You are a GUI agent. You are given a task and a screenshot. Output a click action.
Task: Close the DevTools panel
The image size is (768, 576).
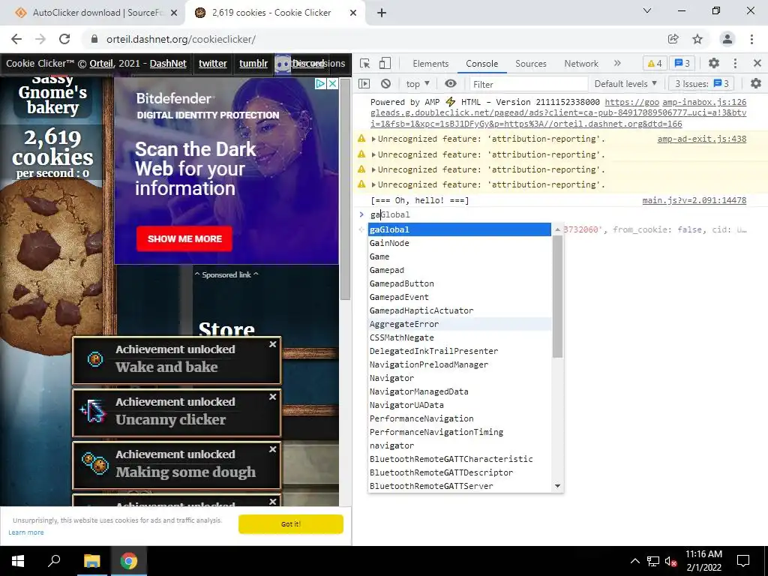(757, 63)
